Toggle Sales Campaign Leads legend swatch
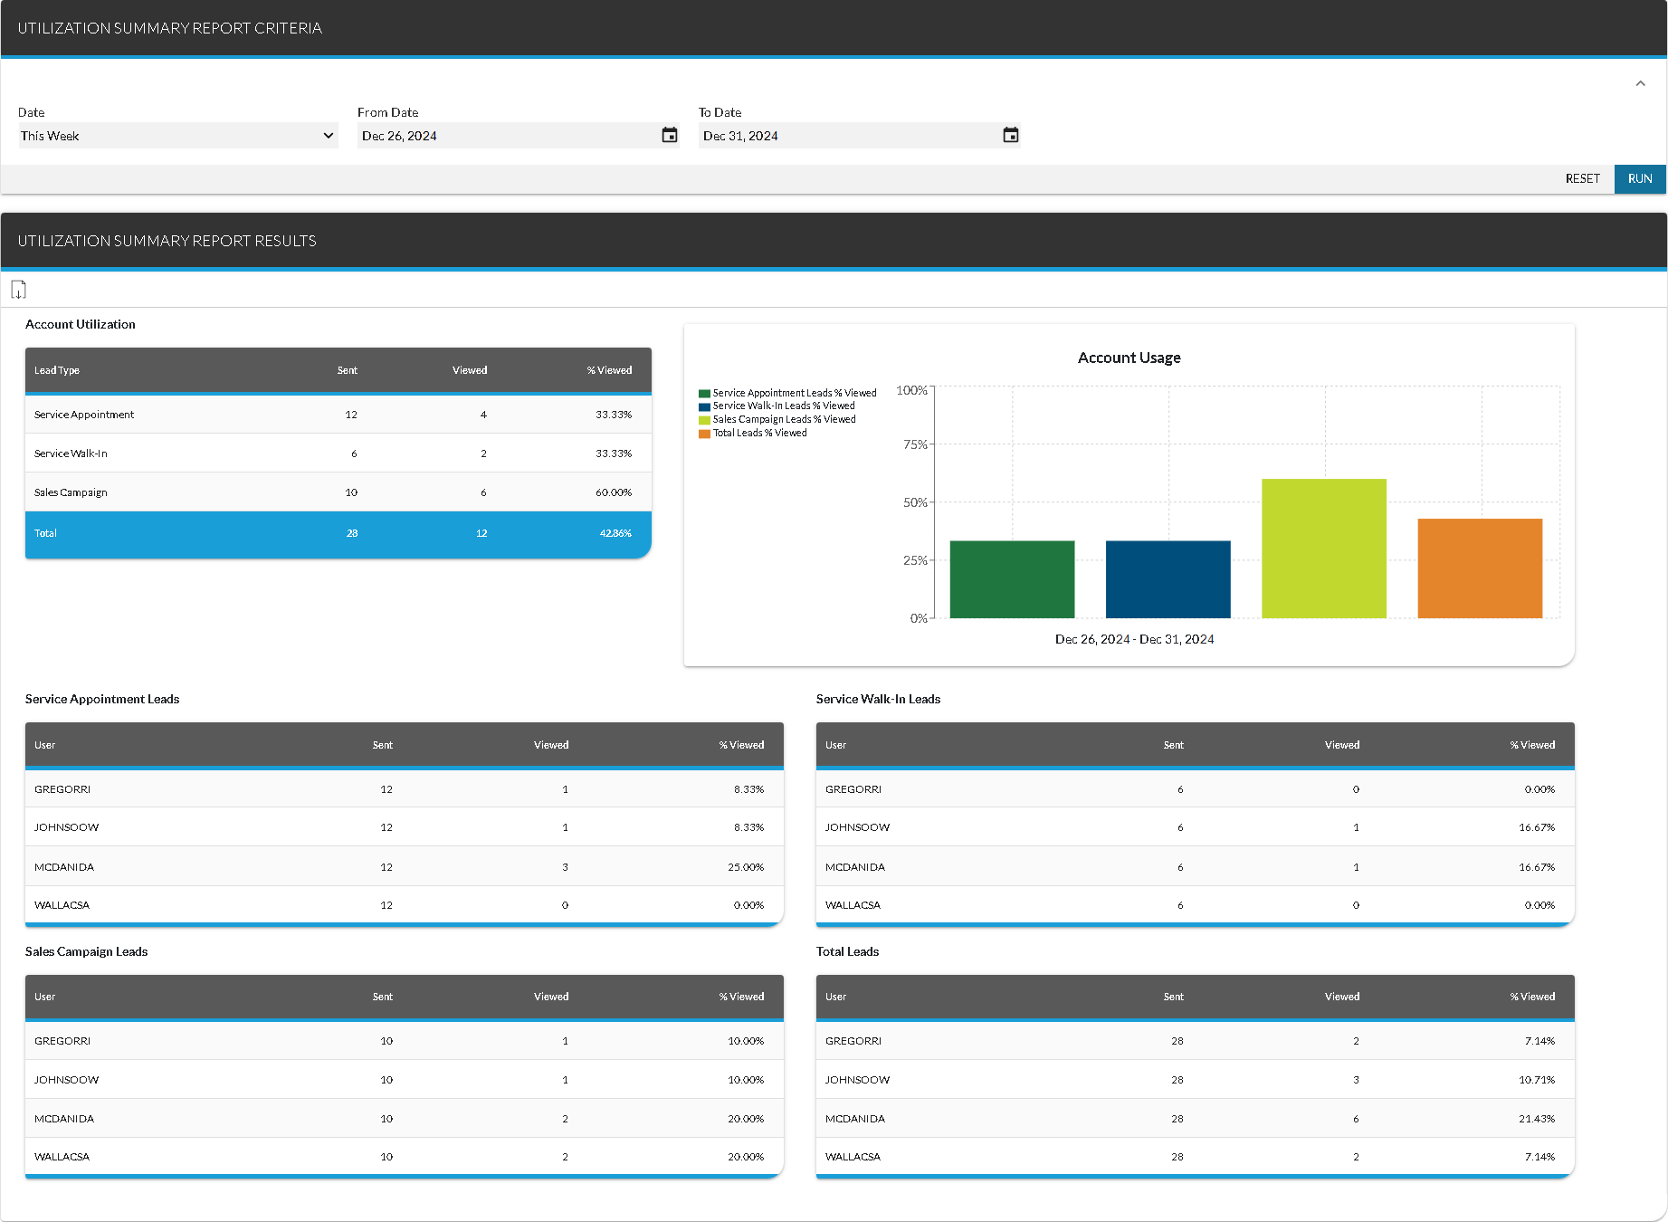Screen dimensions: 1668x1222 704,420
